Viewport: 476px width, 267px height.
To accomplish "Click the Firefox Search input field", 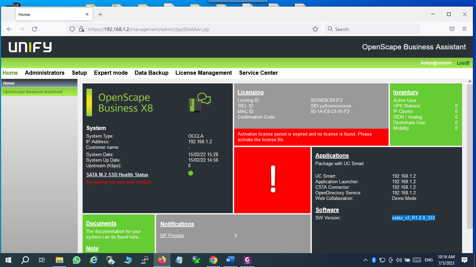I will click(x=372, y=29).
